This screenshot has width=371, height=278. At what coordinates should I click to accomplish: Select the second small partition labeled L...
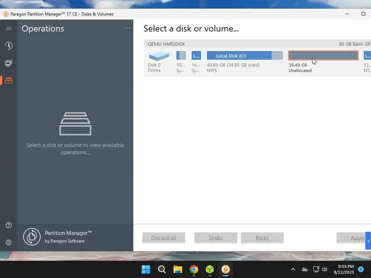coord(196,55)
